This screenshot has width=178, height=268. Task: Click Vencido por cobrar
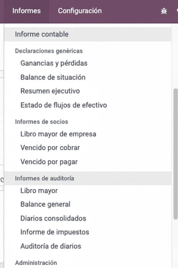50,148
